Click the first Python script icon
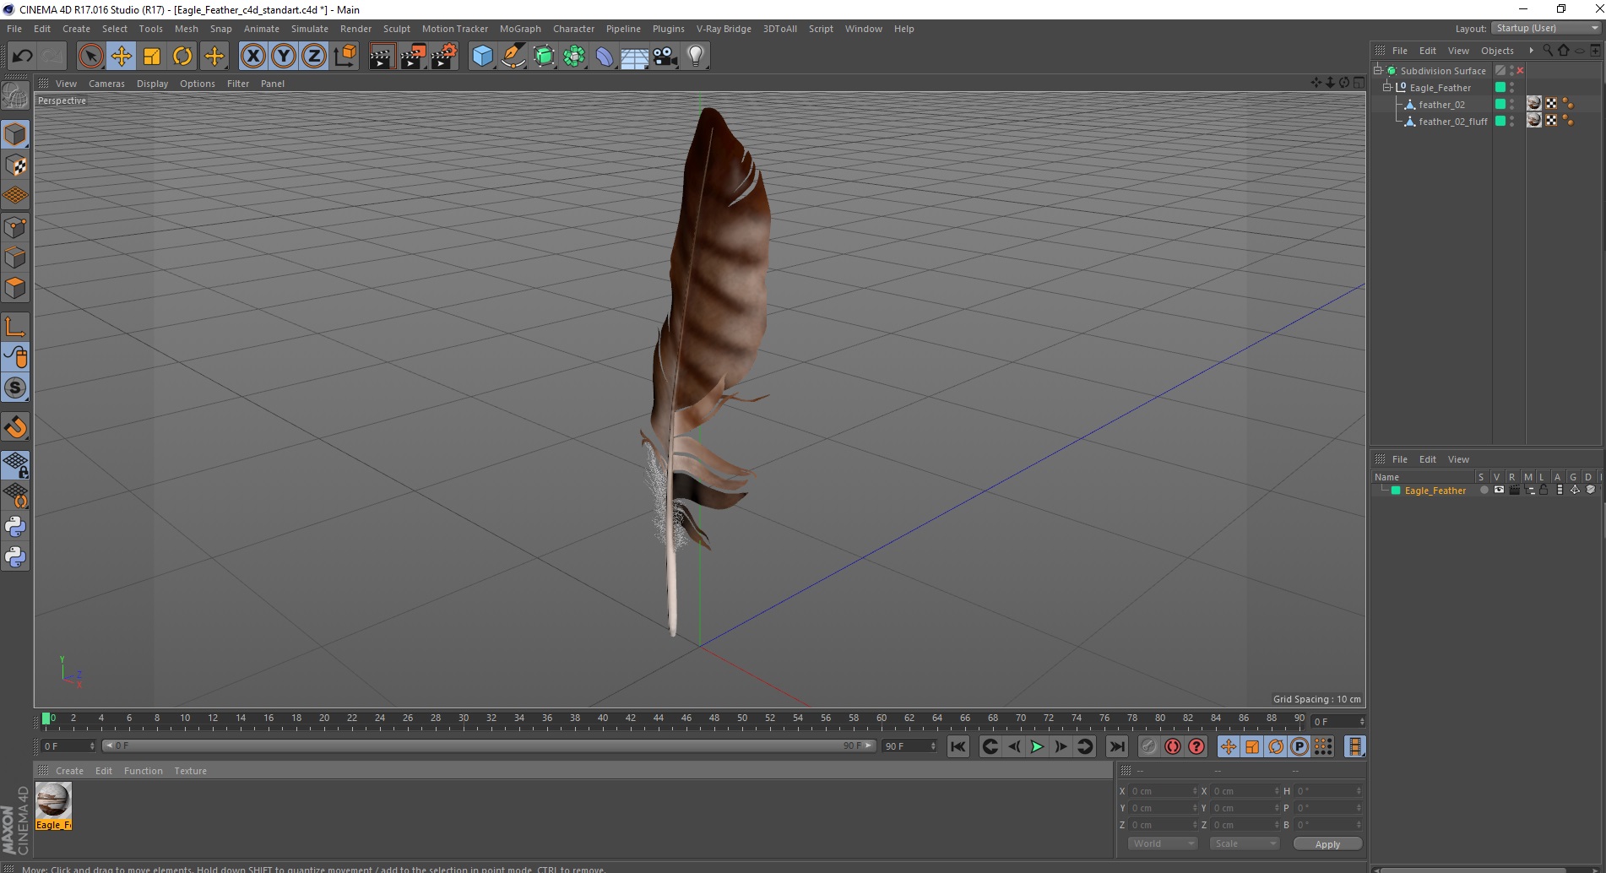Viewport: 1606px width, 873px height. point(15,527)
